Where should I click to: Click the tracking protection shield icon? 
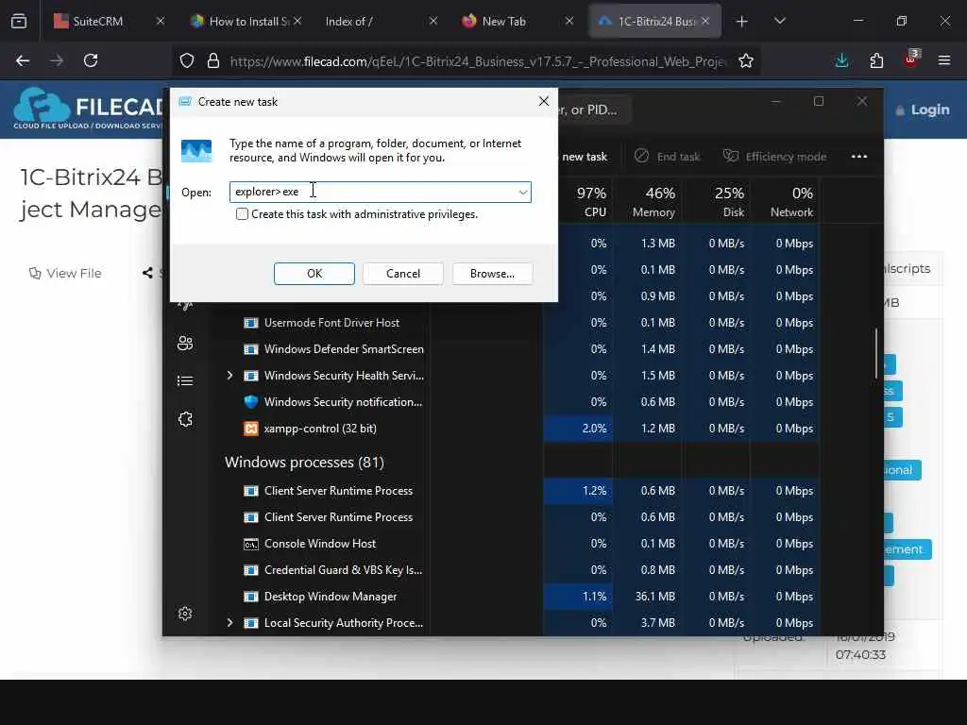tap(187, 60)
